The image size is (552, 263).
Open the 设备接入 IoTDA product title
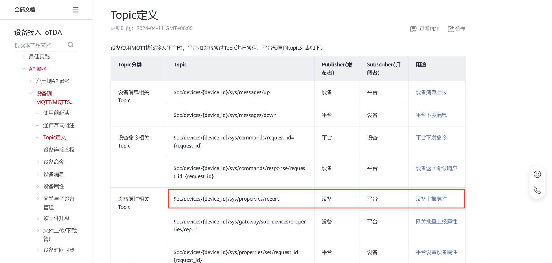(x=38, y=32)
